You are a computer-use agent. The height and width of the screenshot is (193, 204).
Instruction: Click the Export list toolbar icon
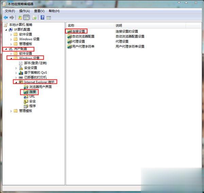(x=34, y=17)
